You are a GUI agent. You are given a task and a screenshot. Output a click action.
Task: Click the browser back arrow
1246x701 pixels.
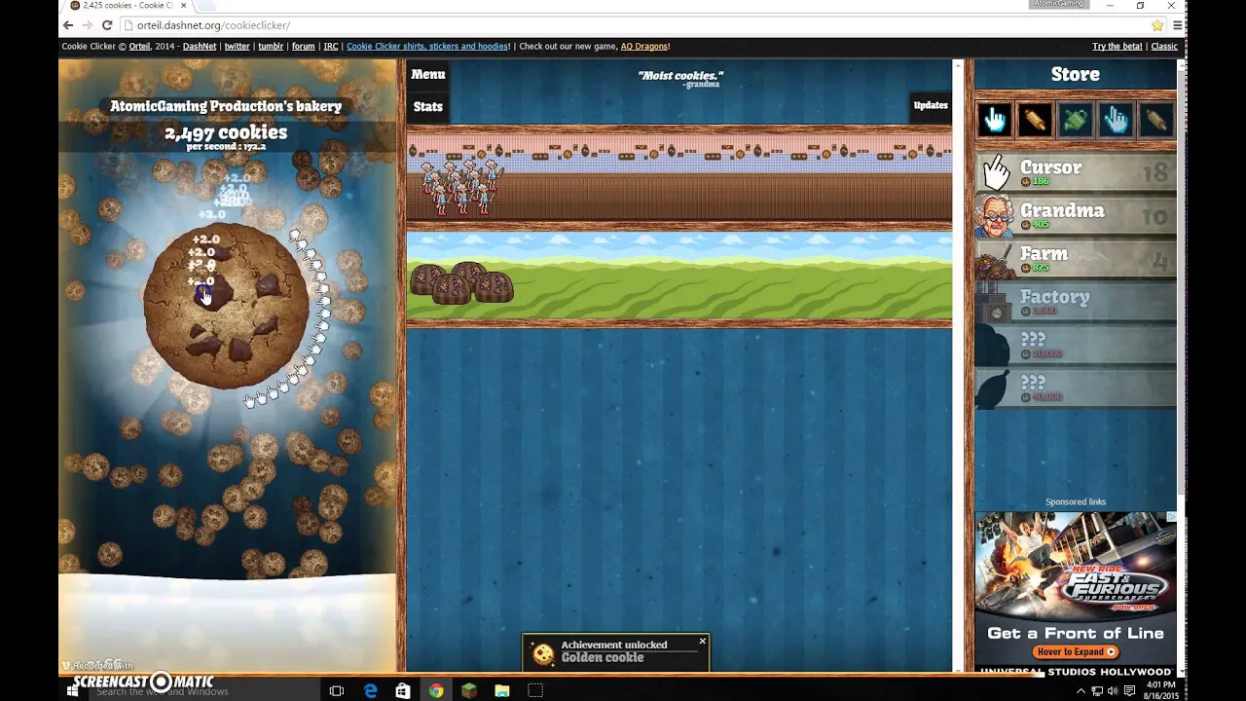[x=67, y=25]
